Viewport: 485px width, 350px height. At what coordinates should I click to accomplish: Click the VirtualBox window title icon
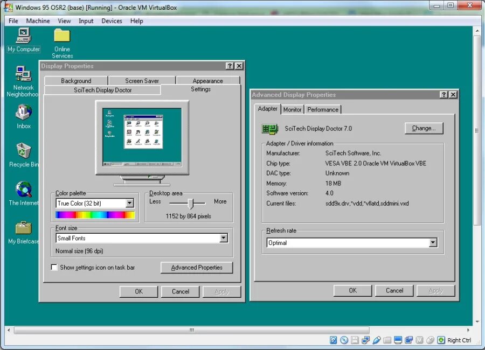[x=8, y=7]
